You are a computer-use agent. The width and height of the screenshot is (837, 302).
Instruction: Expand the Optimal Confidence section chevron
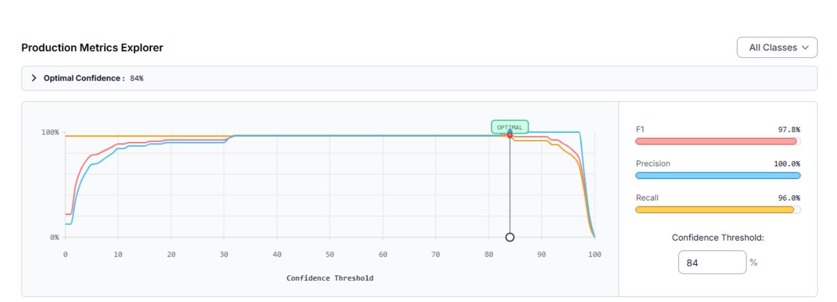click(x=34, y=78)
